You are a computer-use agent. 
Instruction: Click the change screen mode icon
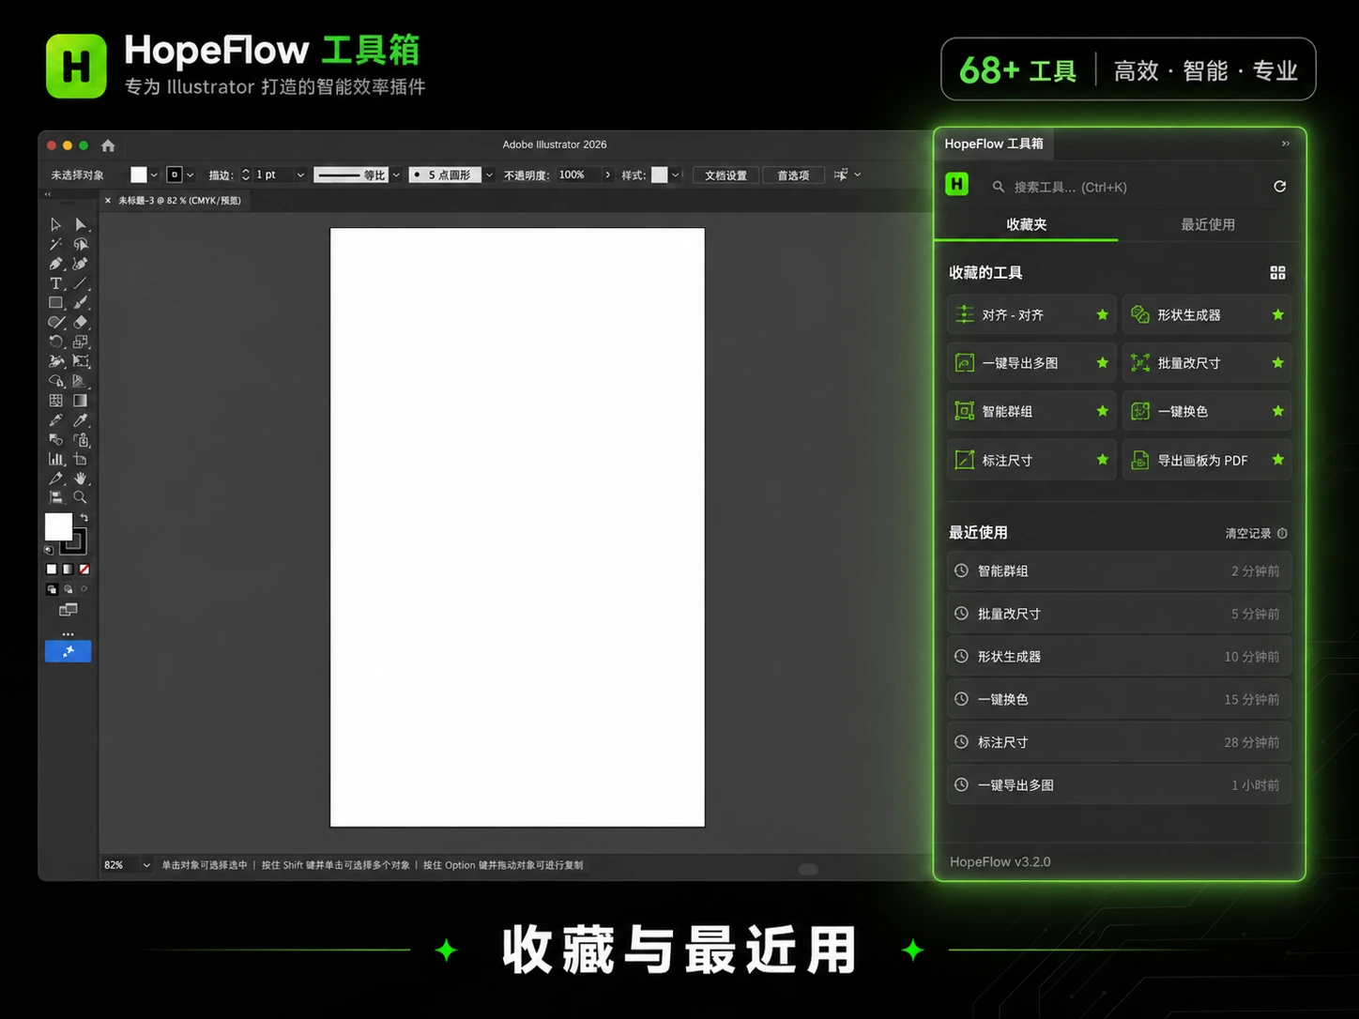(68, 610)
